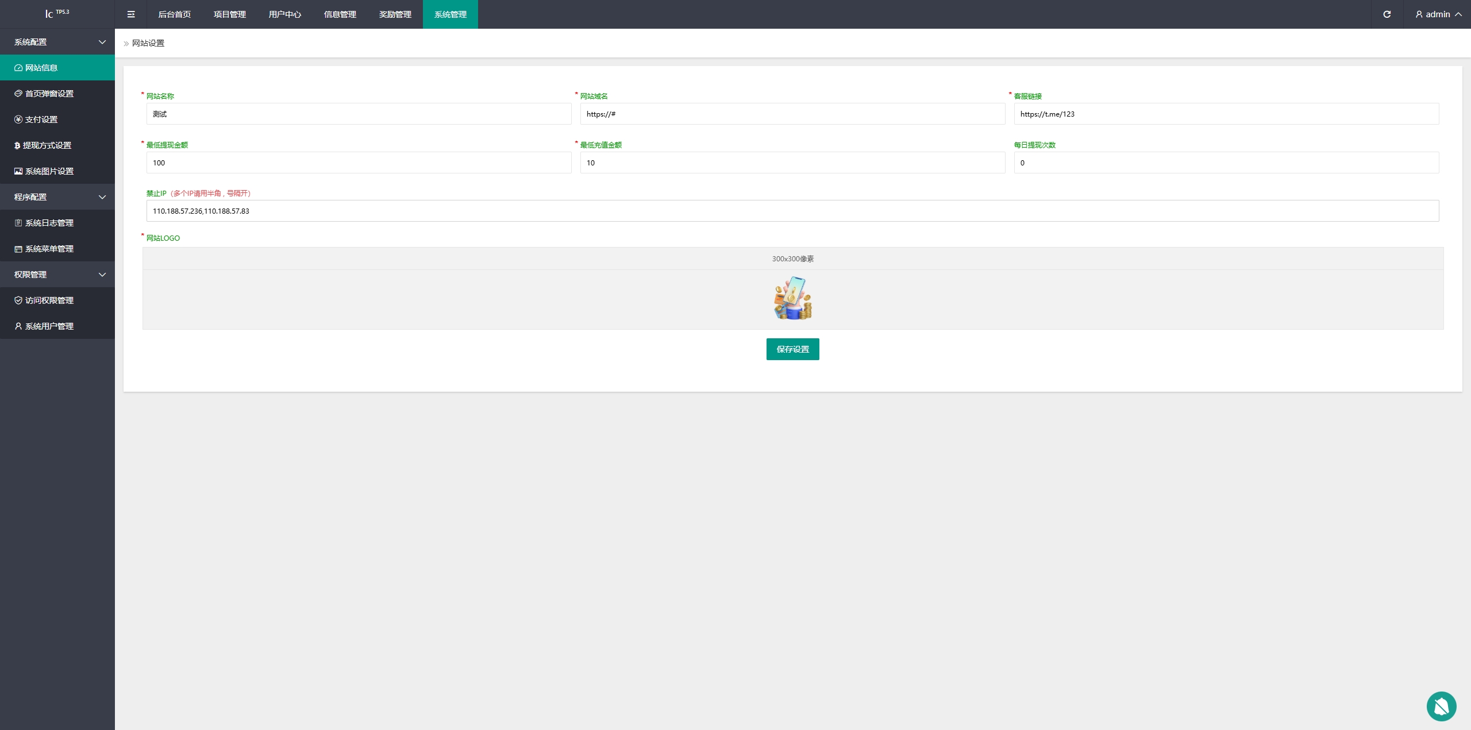The height and width of the screenshot is (730, 1471).
Task: Click the table icon beside 系统菜单管理
Action: tap(18, 249)
